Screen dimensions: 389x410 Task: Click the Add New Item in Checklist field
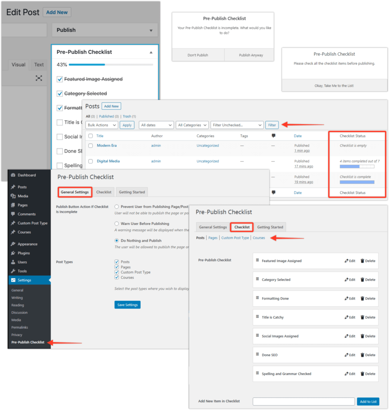tap(303, 401)
